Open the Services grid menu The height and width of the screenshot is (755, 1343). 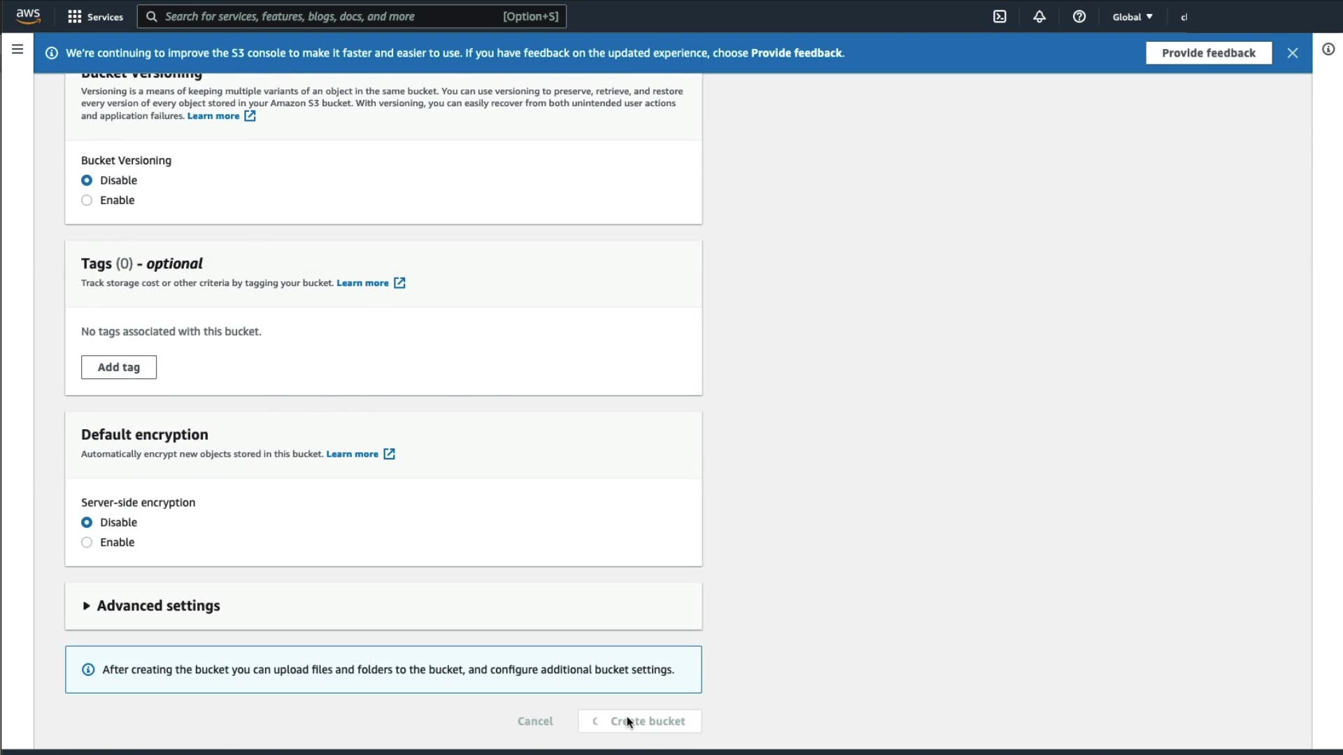coord(95,17)
